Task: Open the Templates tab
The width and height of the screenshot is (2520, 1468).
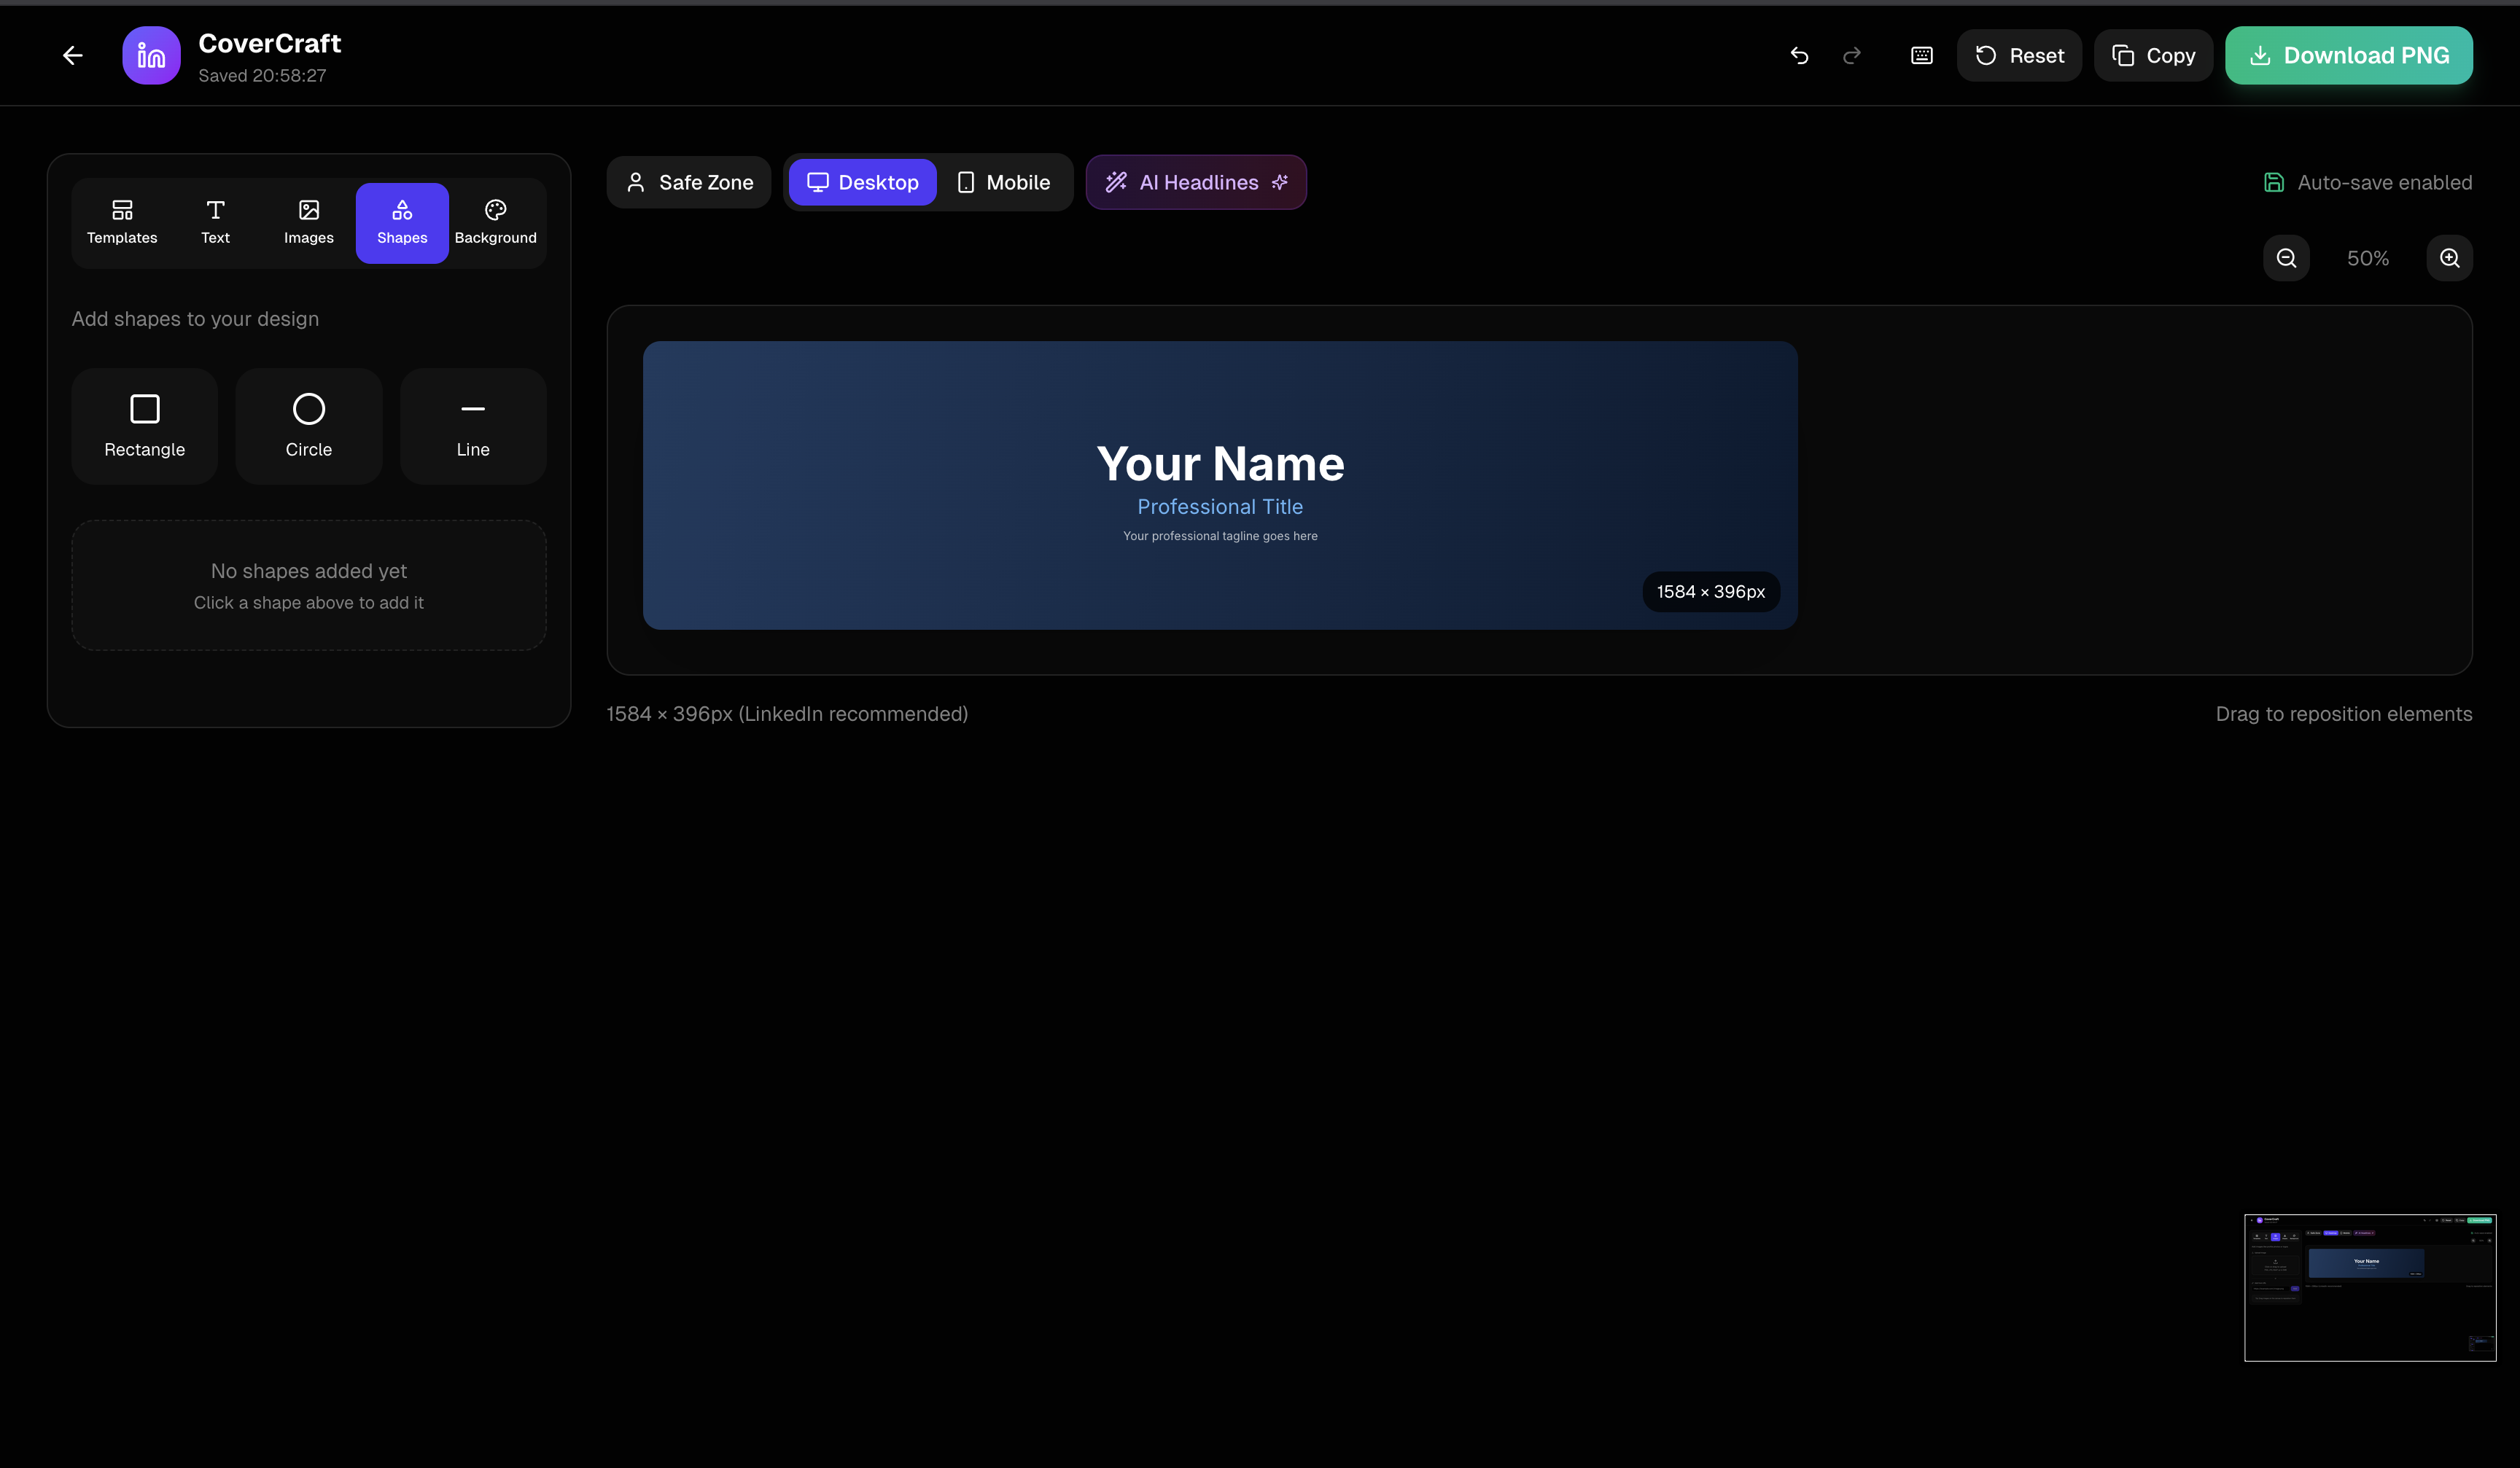Action: (x=122, y=223)
